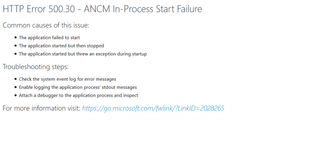
Task: Click the 'LinkID=2028265' part of the link
Action: [201, 108]
